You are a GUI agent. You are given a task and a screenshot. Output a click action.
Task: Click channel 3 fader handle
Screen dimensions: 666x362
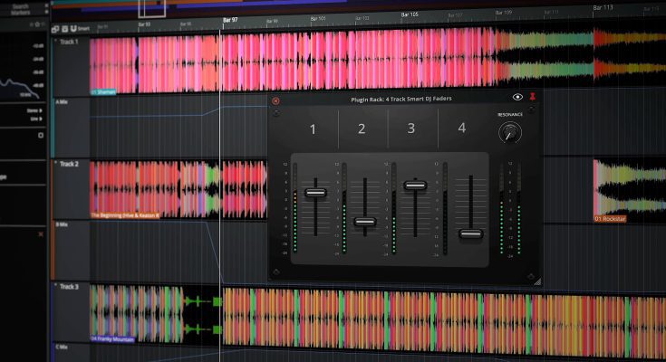(415, 185)
